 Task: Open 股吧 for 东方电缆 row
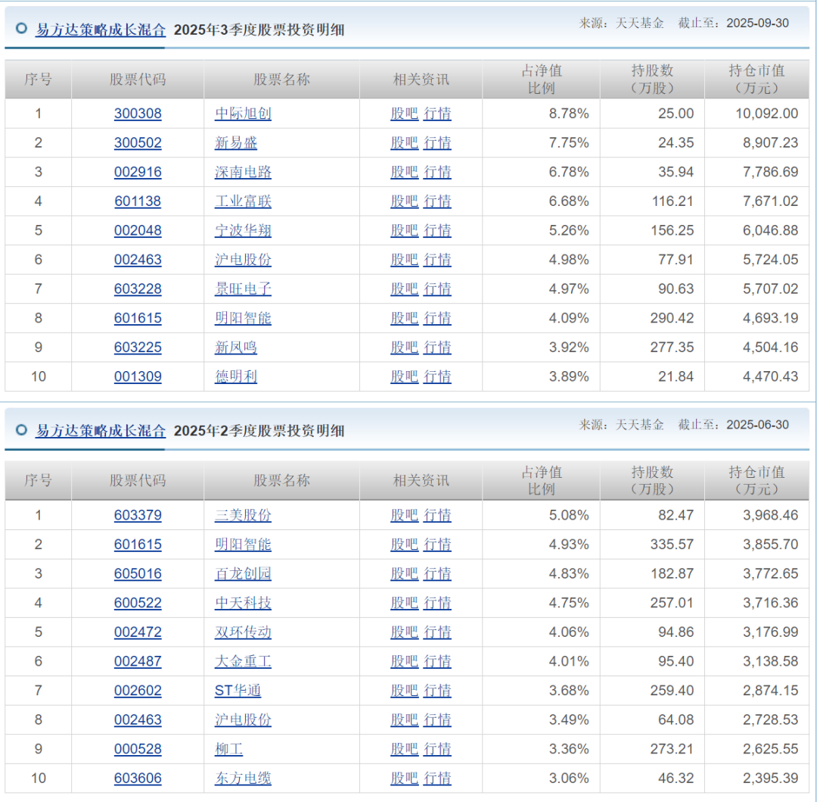(x=404, y=778)
